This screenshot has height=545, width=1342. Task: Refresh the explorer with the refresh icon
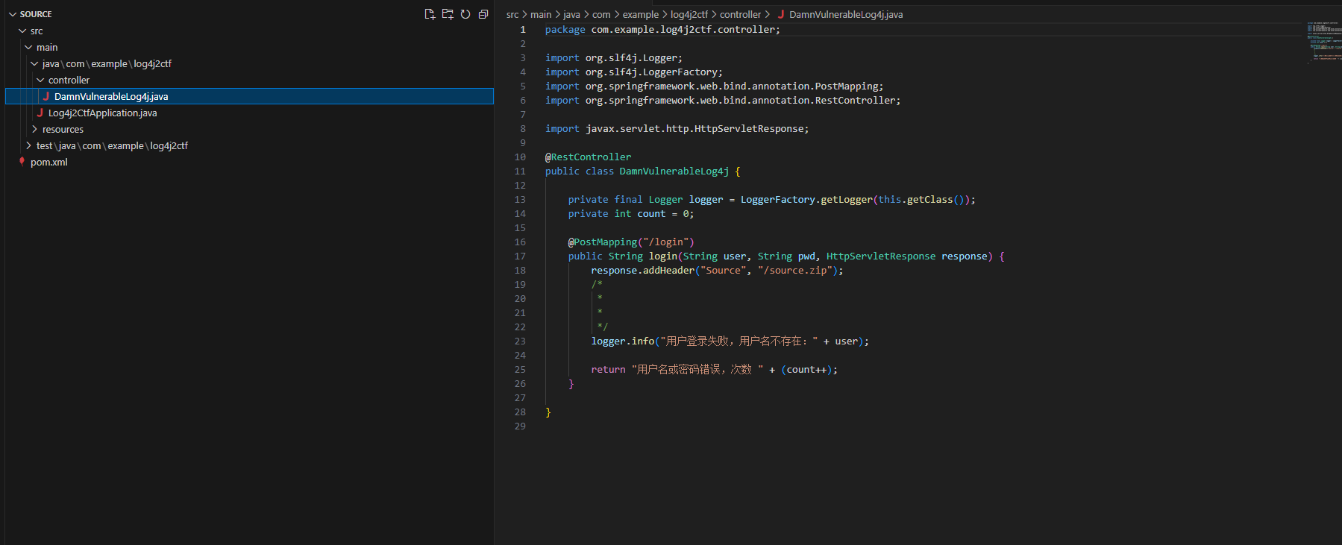pos(465,14)
